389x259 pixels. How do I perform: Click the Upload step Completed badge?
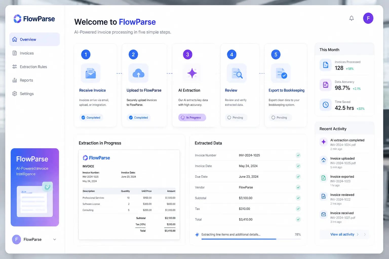coord(139,118)
